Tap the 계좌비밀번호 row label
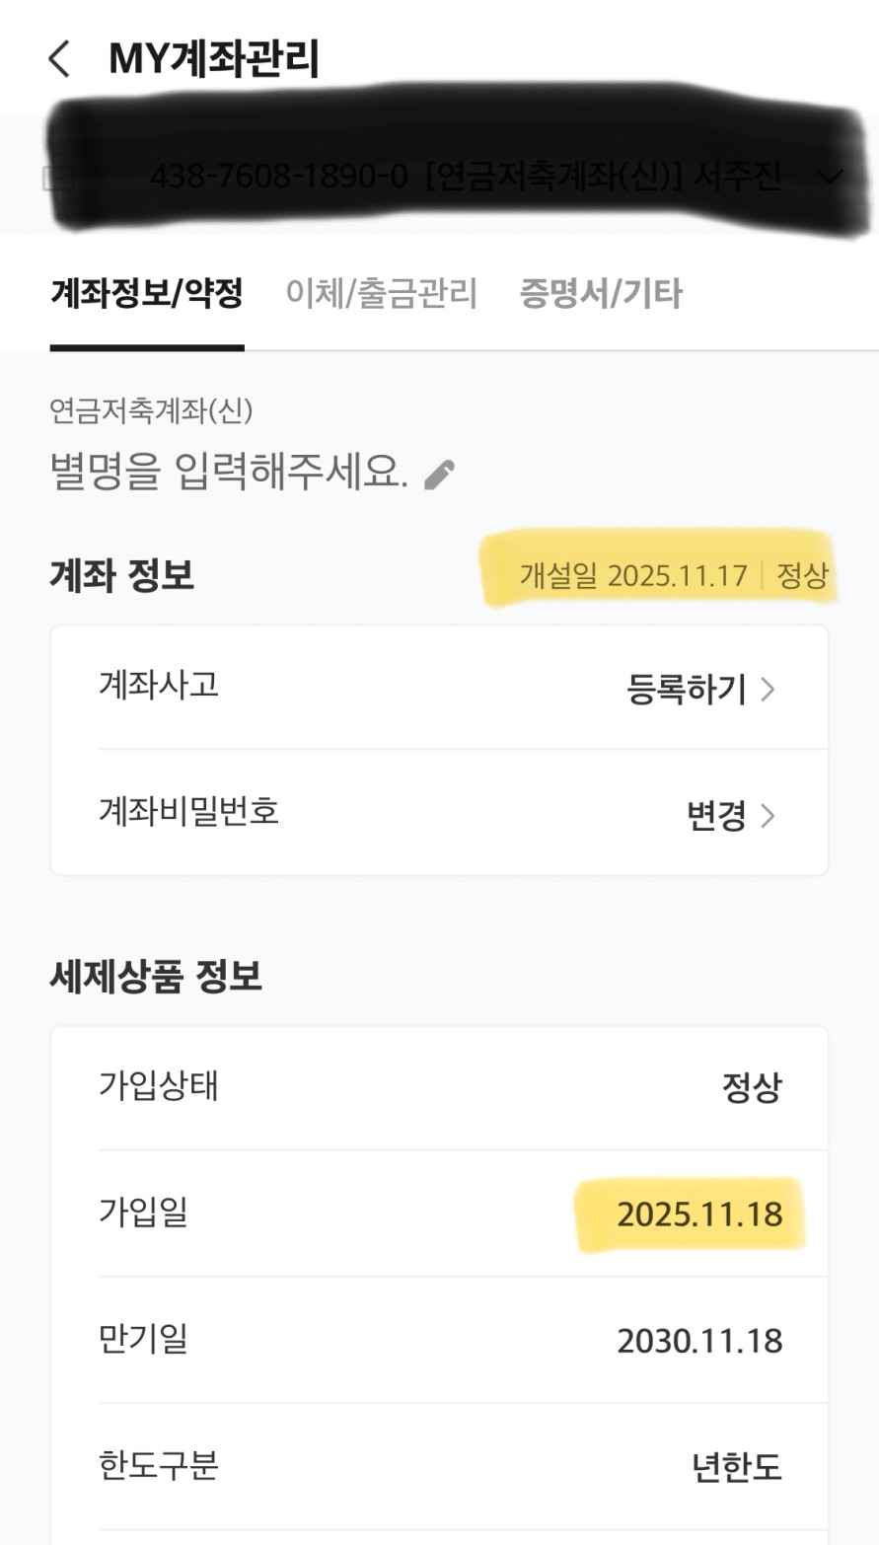Screen dimensions: 879x1545 [x=188, y=811]
